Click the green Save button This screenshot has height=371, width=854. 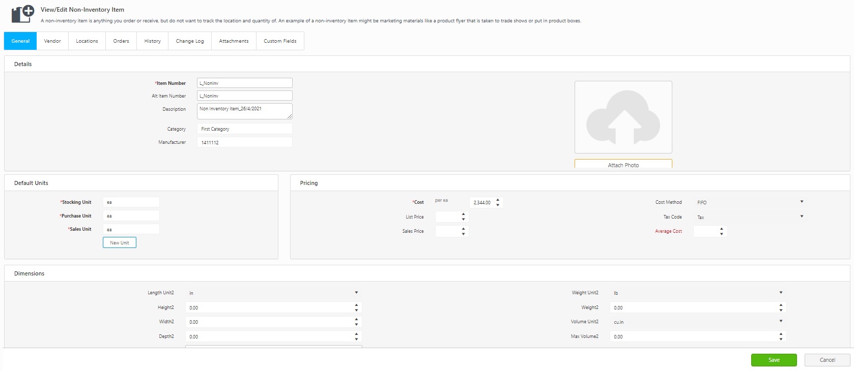[x=774, y=360]
